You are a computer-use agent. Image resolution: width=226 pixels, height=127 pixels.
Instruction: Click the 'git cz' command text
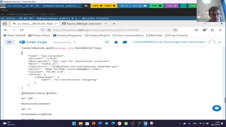coord(26,109)
